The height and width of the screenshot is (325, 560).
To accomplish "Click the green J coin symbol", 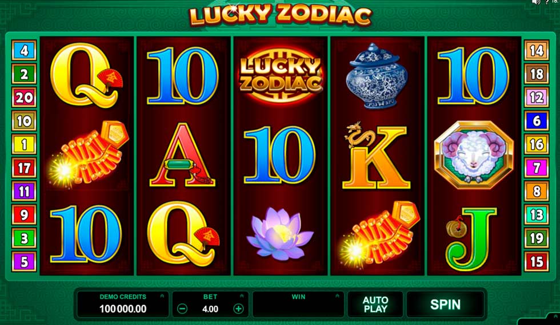I will [471, 239].
